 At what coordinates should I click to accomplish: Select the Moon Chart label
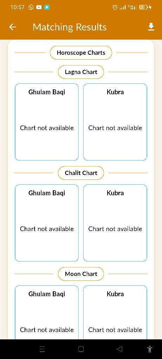(81, 274)
